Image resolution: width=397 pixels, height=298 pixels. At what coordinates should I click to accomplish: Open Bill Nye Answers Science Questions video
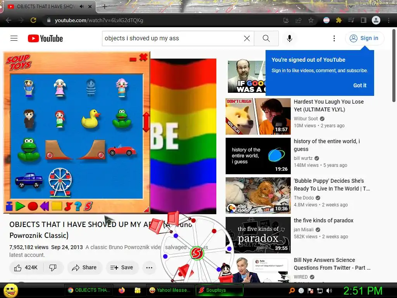tap(332, 264)
